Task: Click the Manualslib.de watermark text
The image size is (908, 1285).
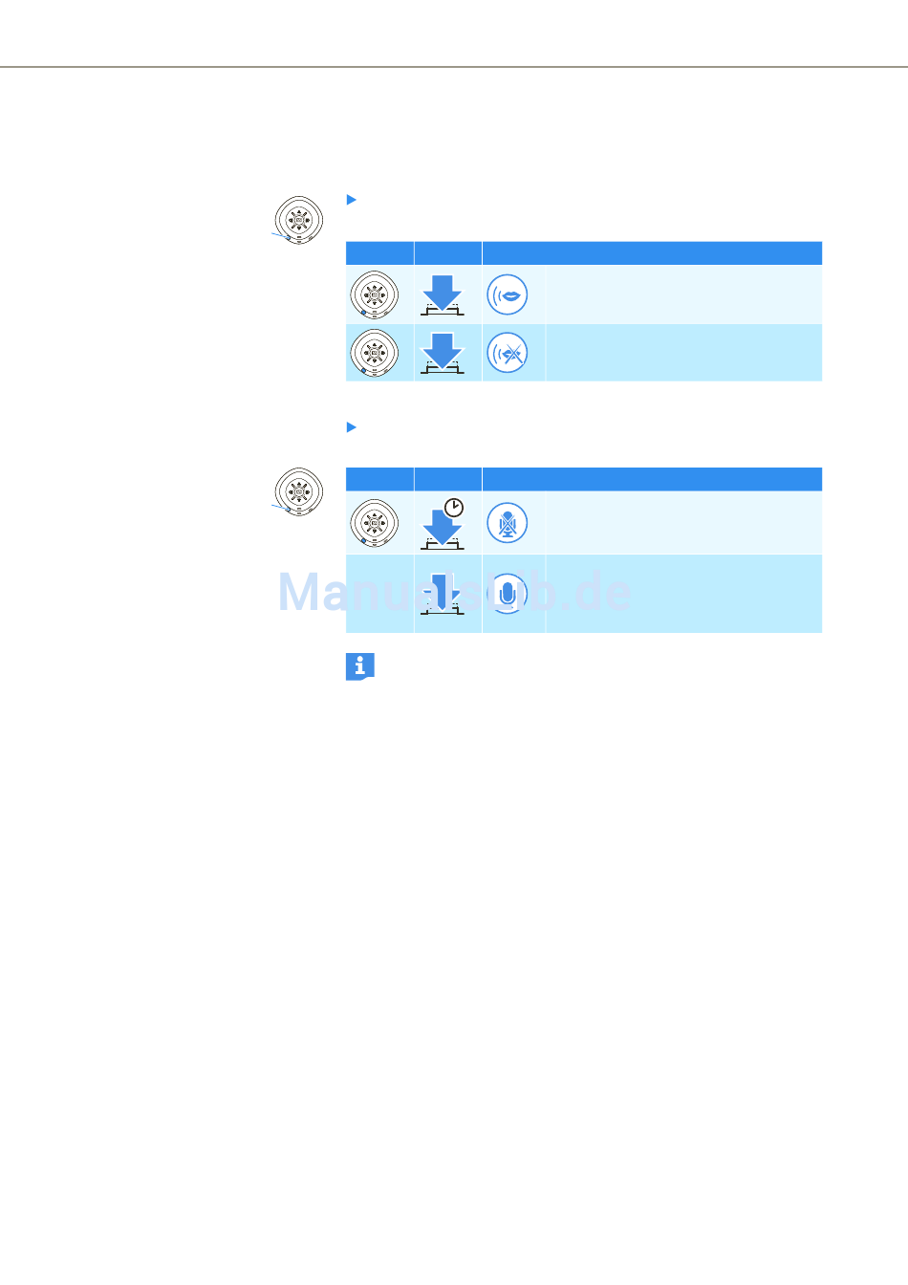Action: pos(455,593)
